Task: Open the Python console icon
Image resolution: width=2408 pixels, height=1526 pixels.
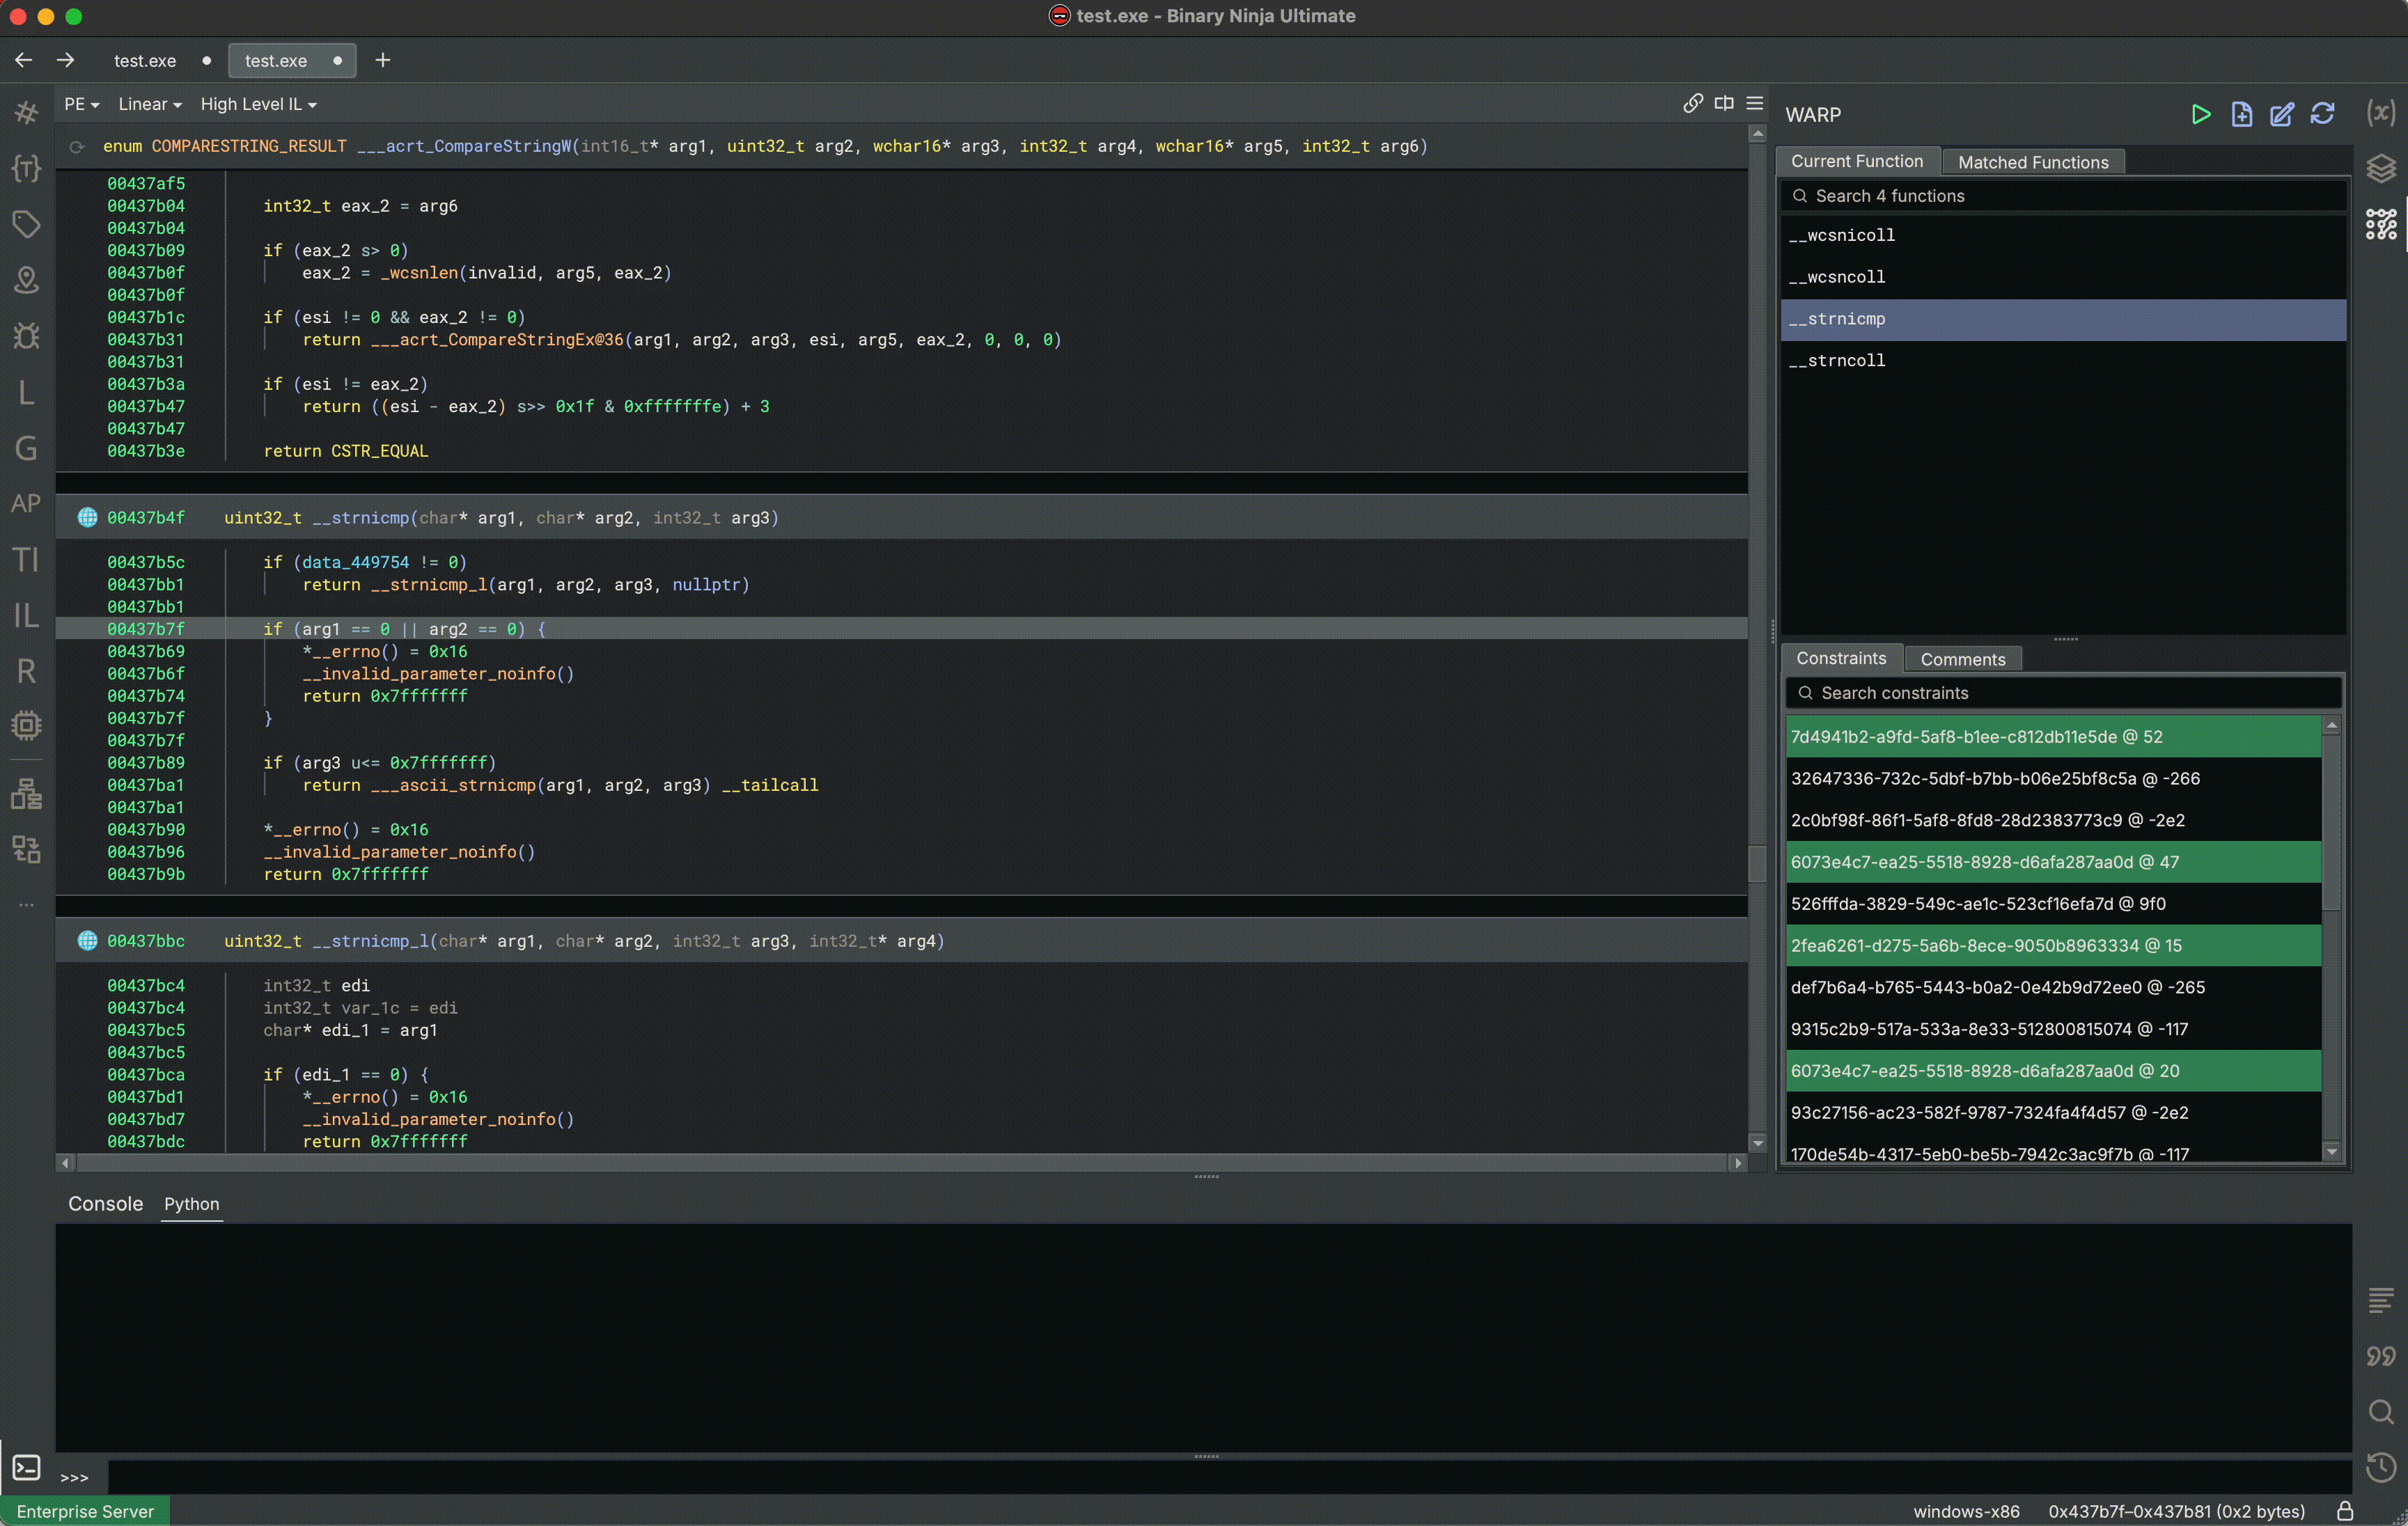Action: [x=26, y=1467]
